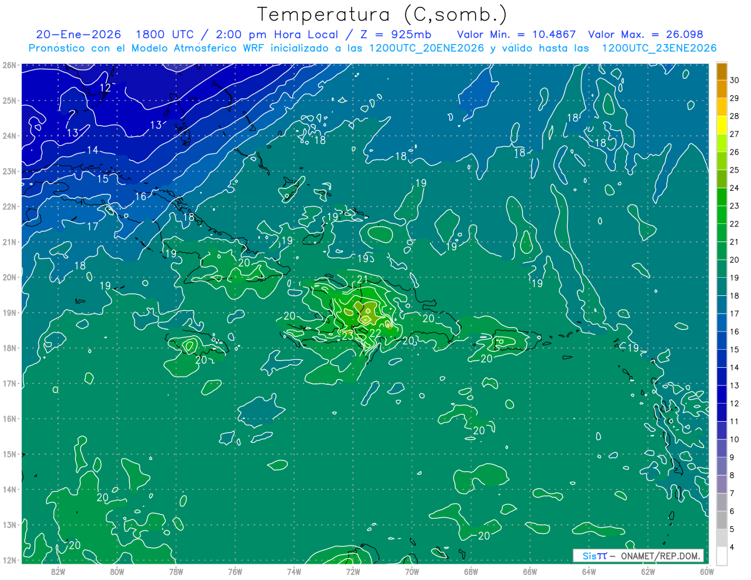This screenshot has width=751, height=580.
Task: Click the "15N" latitude axis label
Action: [9, 454]
